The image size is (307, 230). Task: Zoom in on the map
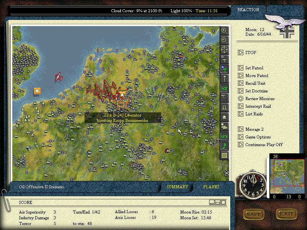[x=224, y=31]
